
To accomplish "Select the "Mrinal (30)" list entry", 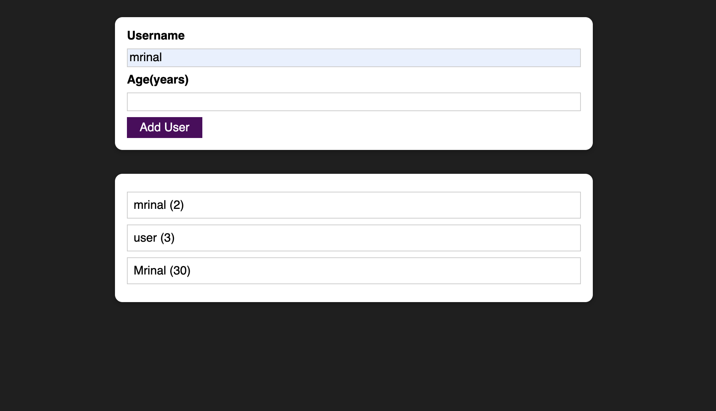I will [354, 271].
